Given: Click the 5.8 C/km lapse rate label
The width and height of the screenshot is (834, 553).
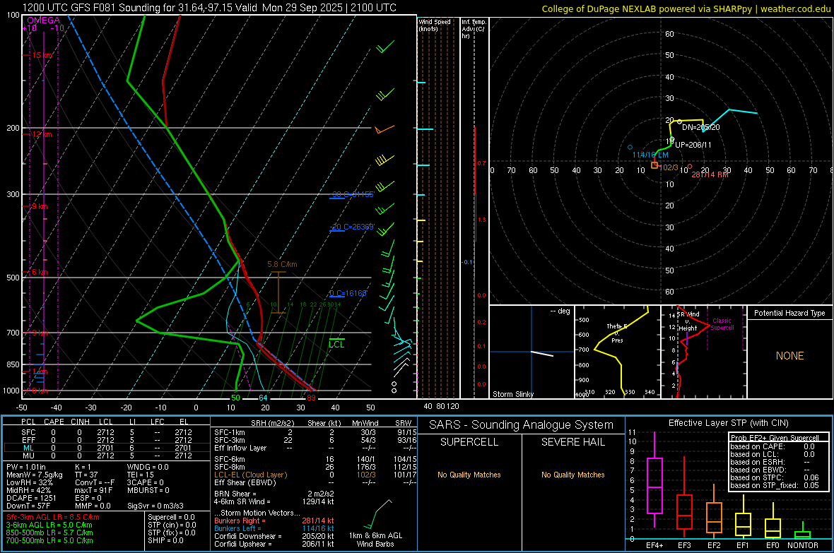Looking at the screenshot, I should coord(283,264).
